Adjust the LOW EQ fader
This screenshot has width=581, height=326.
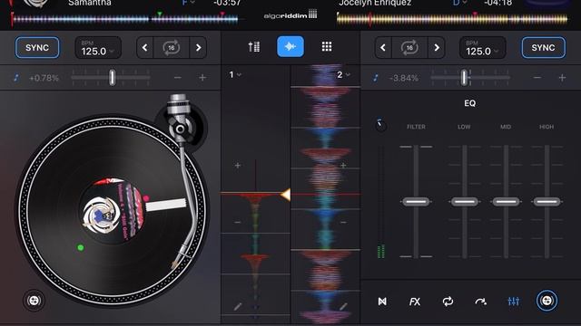[x=464, y=201]
